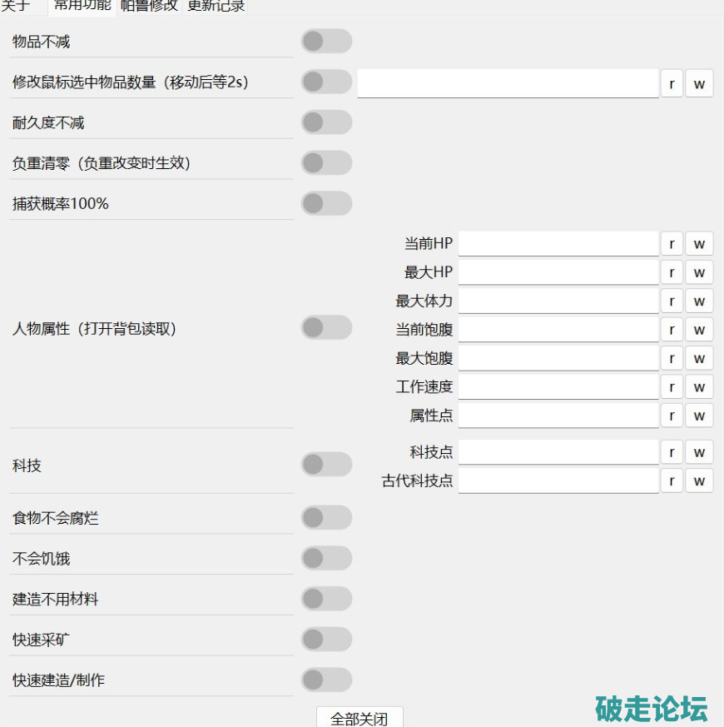Open the 帕鲁修改 tab

click(149, 6)
